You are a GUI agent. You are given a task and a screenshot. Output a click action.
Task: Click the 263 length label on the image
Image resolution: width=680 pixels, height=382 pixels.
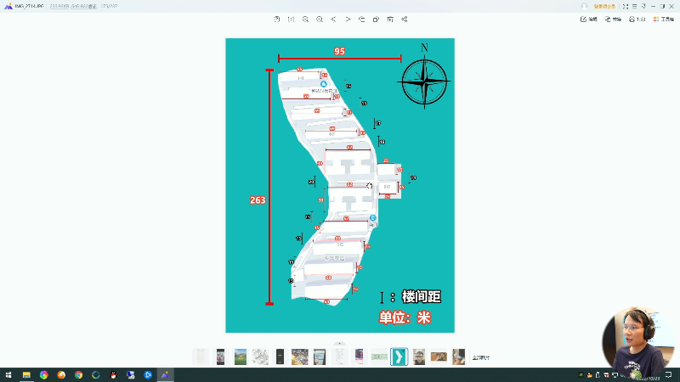pyautogui.click(x=258, y=200)
